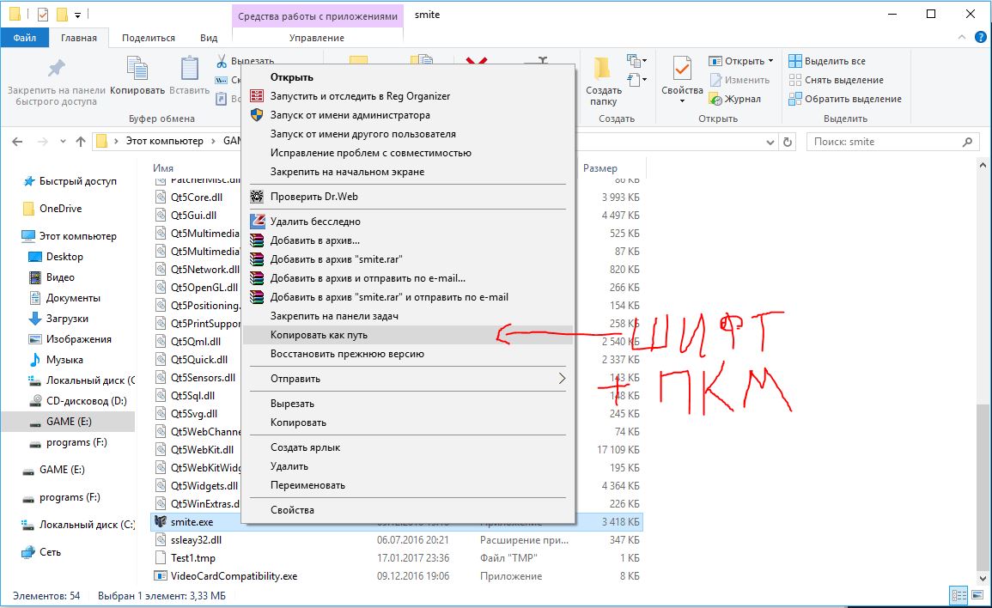Open the Открыть dropdown arrow in ribbon
992x608 pixels.
tap(770, 61)
